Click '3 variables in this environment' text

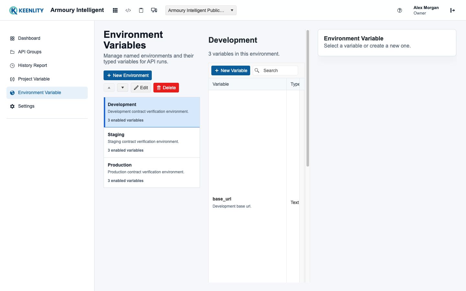[x=244, y=54]
